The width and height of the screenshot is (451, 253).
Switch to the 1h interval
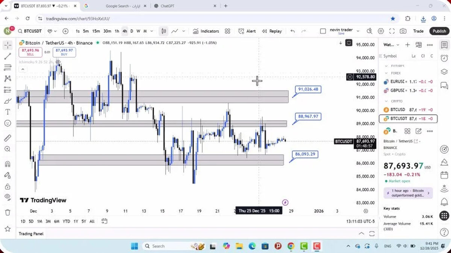pos(117,31)
